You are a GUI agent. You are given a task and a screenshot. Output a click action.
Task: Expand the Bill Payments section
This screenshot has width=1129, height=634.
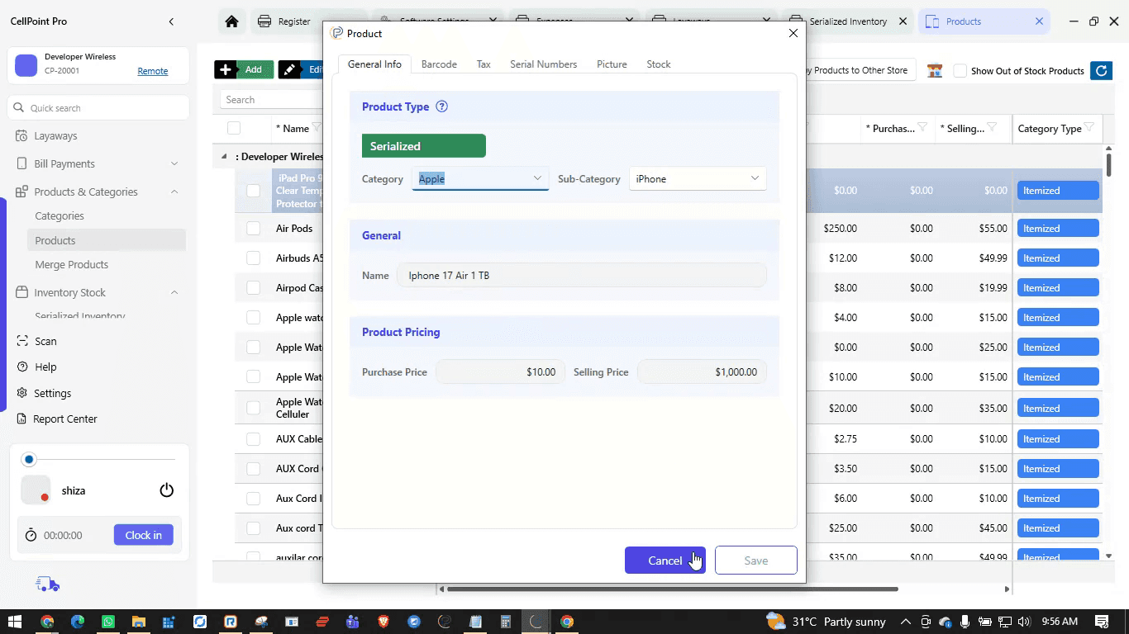[174, 163]
